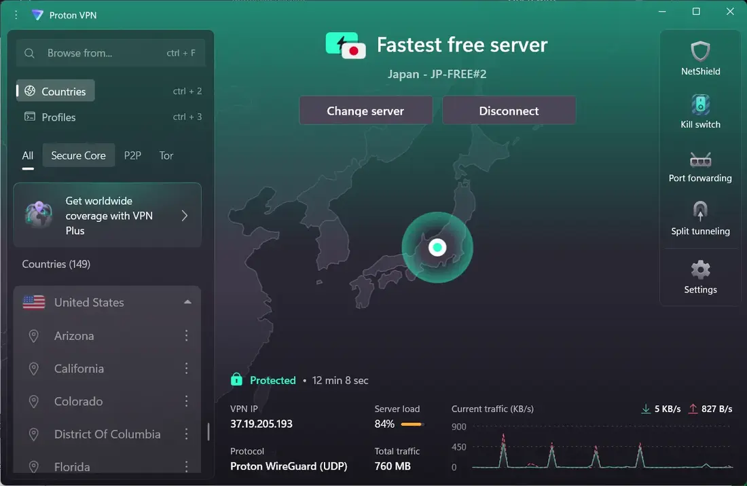Viewport: 747px width, 486px height.
Task: Click the California location pin icon
Action: point(34,369)
